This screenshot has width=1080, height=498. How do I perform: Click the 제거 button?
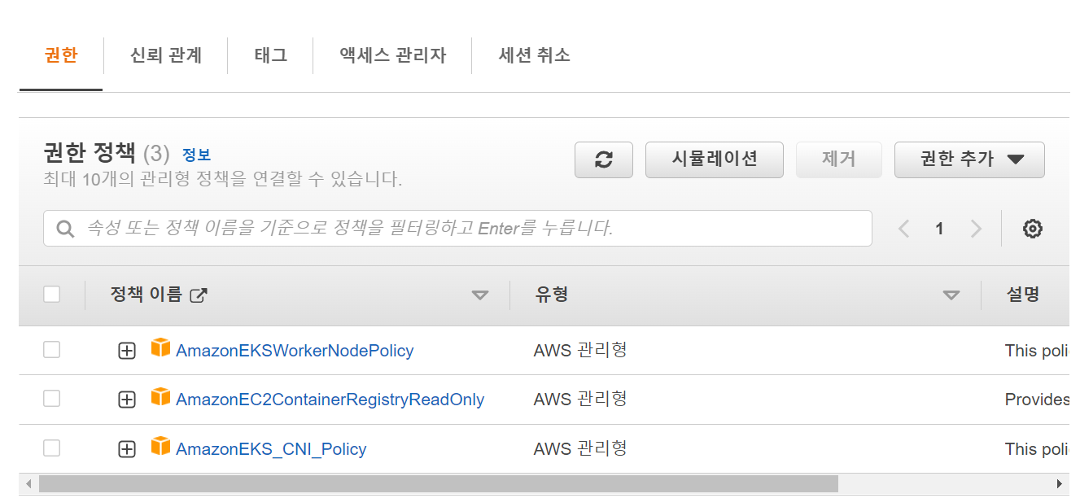click(x=839, y=159)
